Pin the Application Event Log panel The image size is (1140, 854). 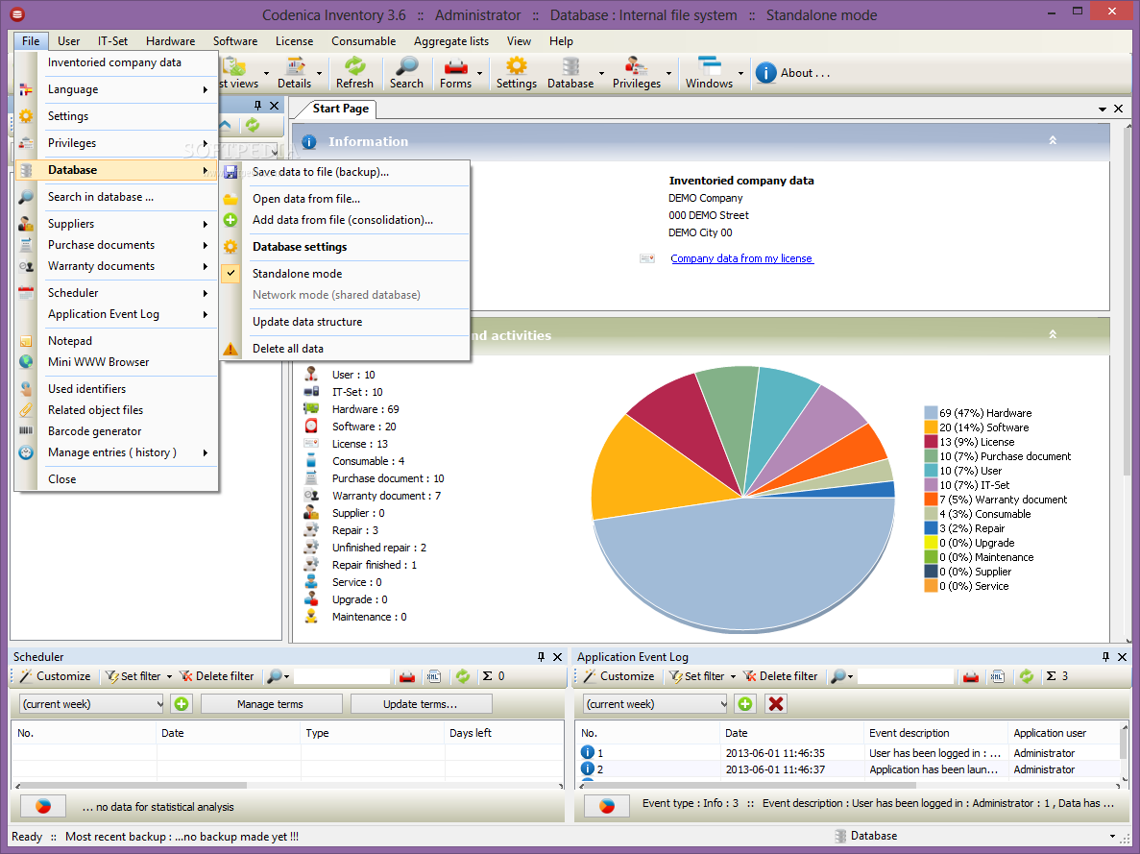[1105, 656]
